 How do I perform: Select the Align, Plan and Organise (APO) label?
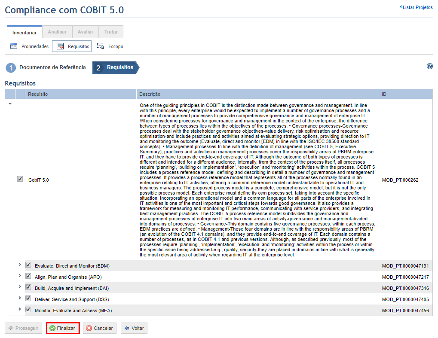pos(68,277)
